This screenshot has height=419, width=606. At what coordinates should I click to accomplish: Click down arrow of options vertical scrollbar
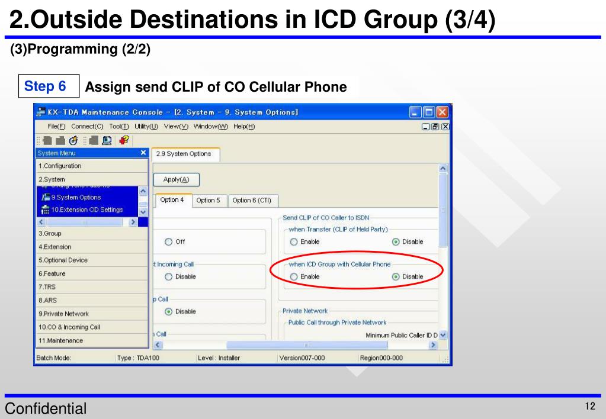click(443, 335)
